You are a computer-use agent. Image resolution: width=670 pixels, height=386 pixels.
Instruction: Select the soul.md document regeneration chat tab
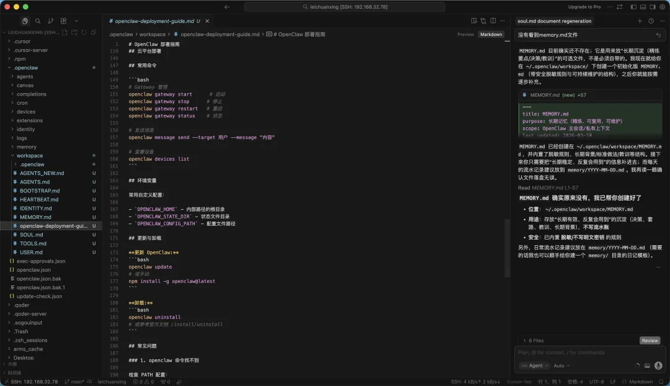(x=554, y=21)
